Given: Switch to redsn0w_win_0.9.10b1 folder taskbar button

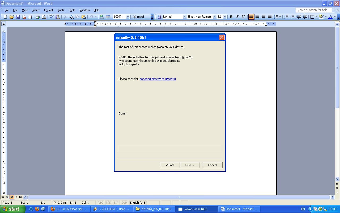Looking at the screenshot, I should click(154, 209).
